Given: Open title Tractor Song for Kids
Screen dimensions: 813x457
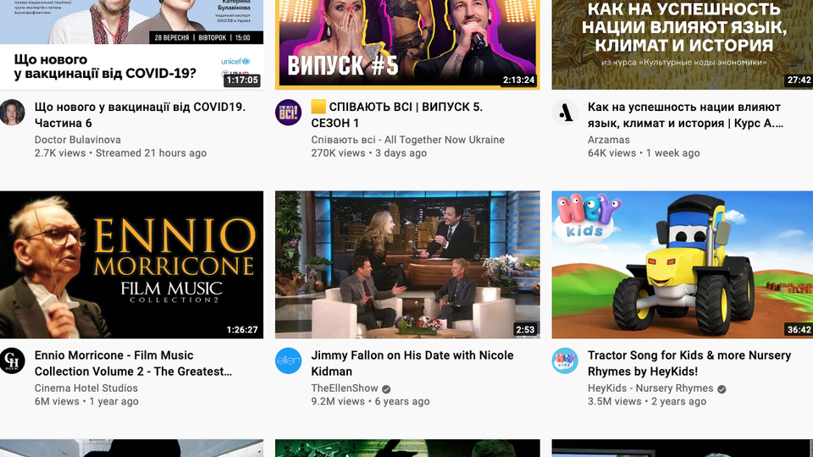Looking at the screenshot, I should 689,363.
